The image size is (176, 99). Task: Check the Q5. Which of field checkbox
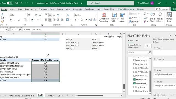pos(134,64)
